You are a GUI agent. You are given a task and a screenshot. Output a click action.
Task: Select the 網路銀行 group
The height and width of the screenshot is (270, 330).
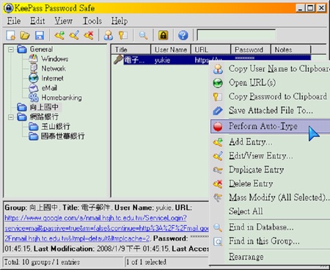click(x=44, y=117)
